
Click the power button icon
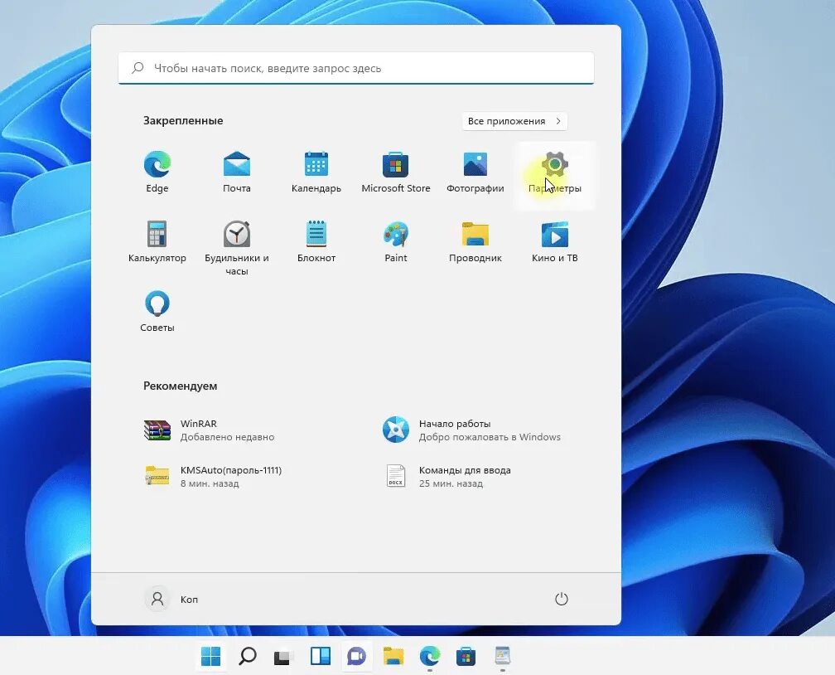pos(562,599)
